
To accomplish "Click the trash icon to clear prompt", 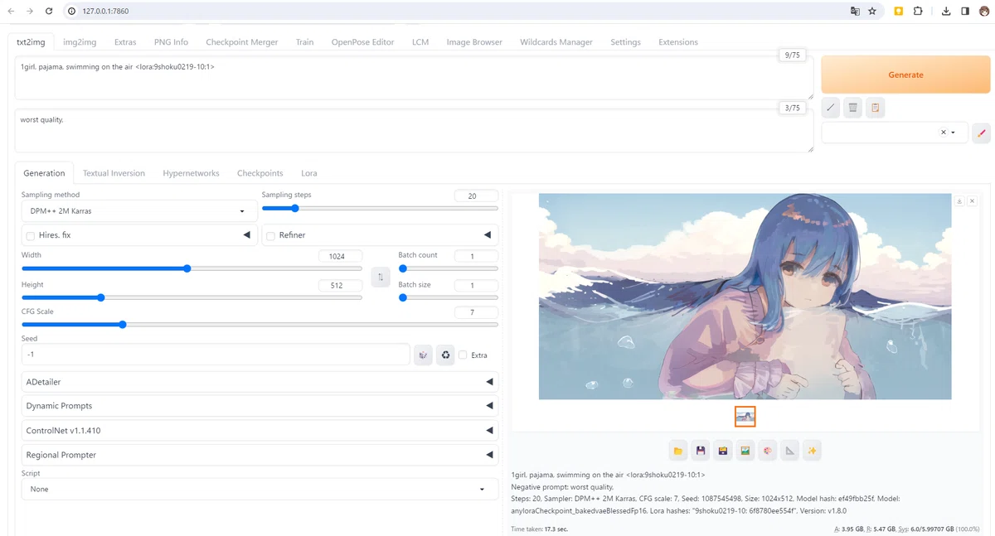I will point(852,108).
